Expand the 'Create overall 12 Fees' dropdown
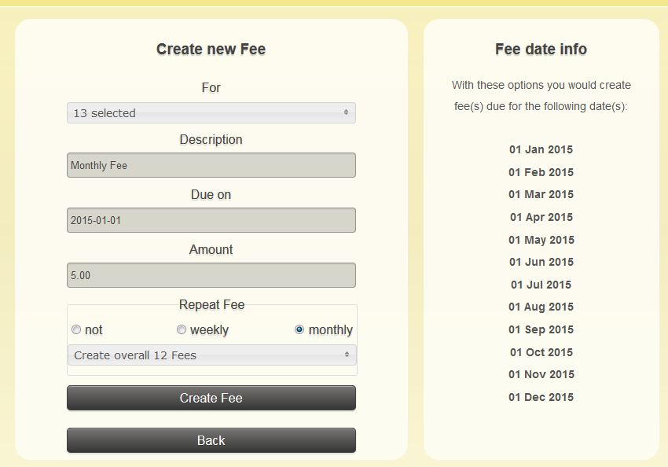This screenshot has height=467, width=668. click(211, 355)
